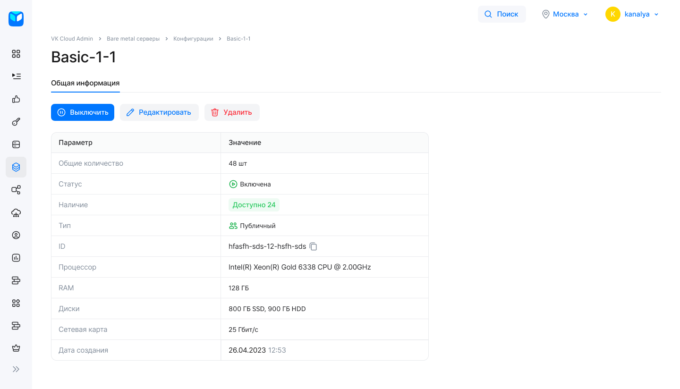680x389 pixels.
Task: Click the crown icon in sidebar
Action: click(16, 348)
